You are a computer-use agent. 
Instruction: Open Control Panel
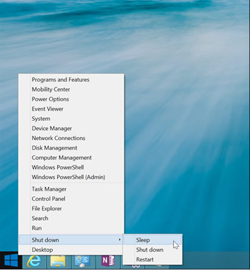pyautogui.click(x=71, y=199)
